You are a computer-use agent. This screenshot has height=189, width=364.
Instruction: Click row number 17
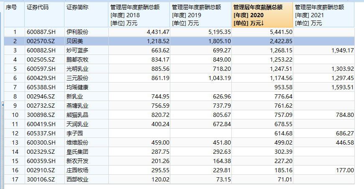pyautogui.click(x=15, y=179)
